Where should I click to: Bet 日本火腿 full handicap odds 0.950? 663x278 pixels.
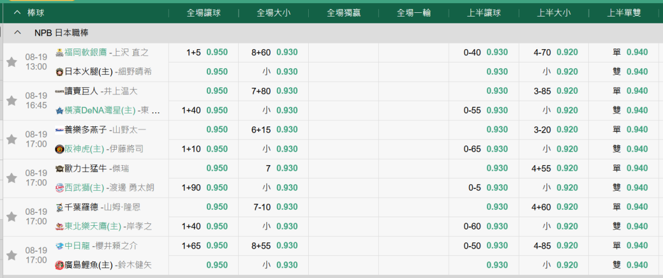(x=217, y=72)
